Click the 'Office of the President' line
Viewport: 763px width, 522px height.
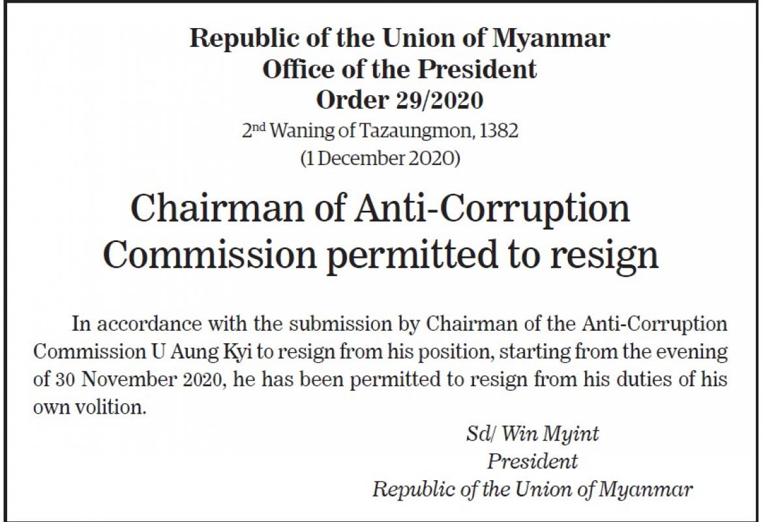[400, 69]
